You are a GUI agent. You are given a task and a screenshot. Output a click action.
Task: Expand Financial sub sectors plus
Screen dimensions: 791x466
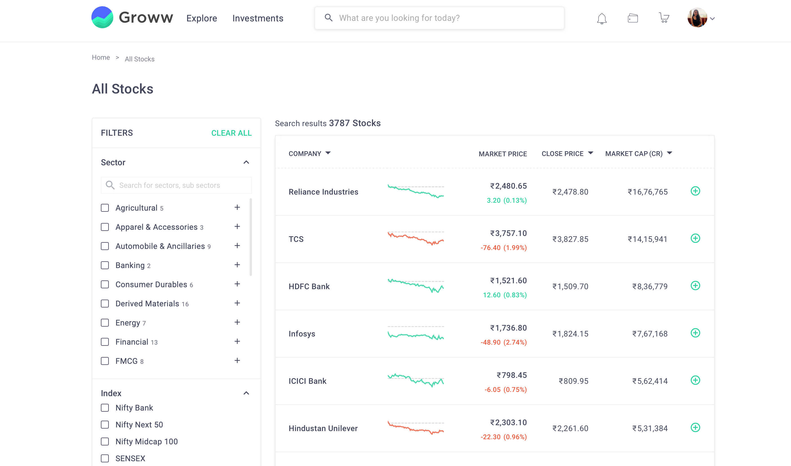(x=237, y=341)
